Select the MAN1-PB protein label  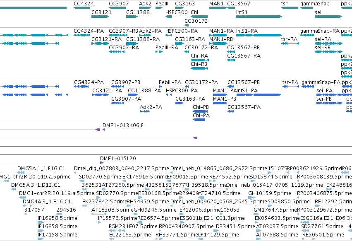tap(225, 99)
